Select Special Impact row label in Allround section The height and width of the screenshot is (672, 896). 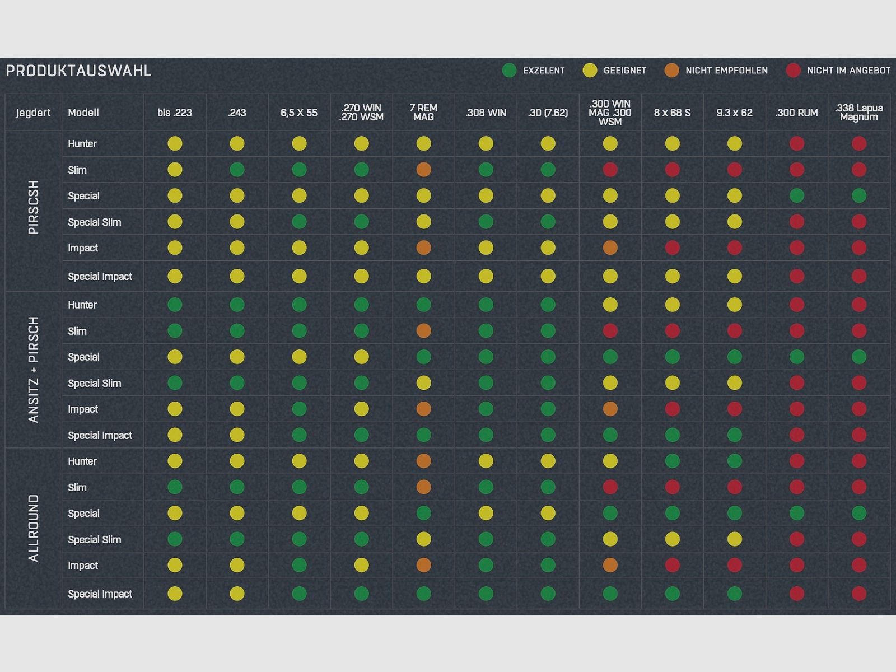[x=100, y=594]
